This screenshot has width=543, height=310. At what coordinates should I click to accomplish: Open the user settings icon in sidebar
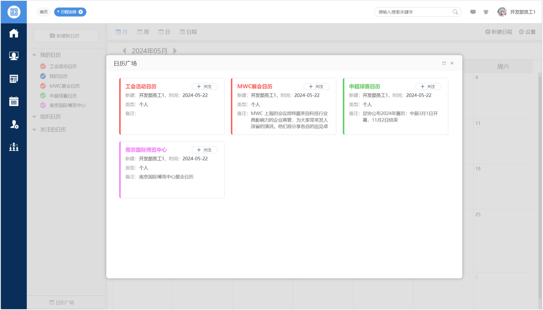coord(14,124)
